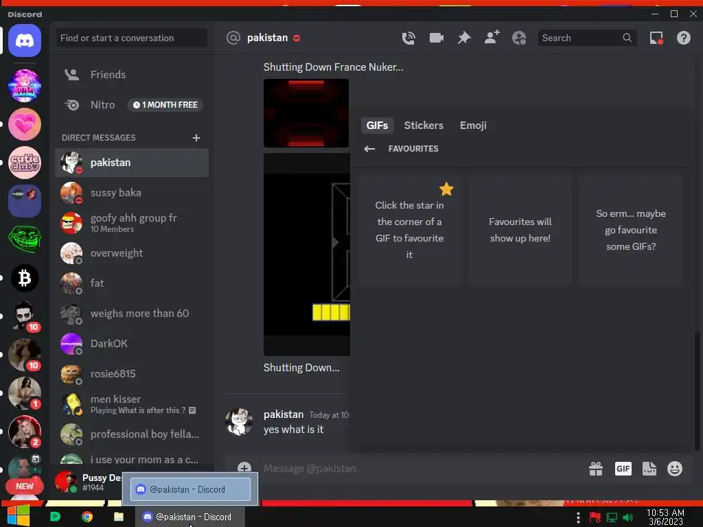Click the search magnifier icon
Screen dimensions: 703x527
pos(627,38)
